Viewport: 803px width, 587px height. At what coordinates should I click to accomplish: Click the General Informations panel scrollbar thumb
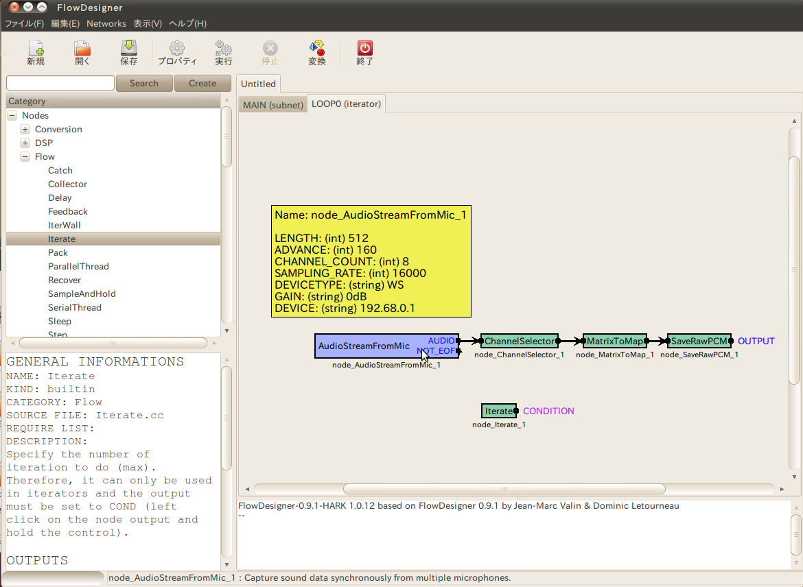click(226, 418)
